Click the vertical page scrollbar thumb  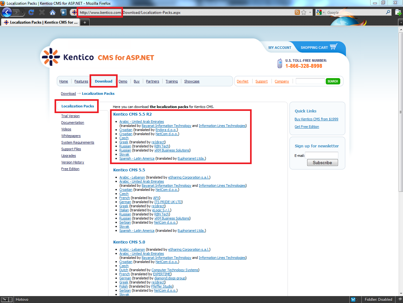[x=401, y=112]
